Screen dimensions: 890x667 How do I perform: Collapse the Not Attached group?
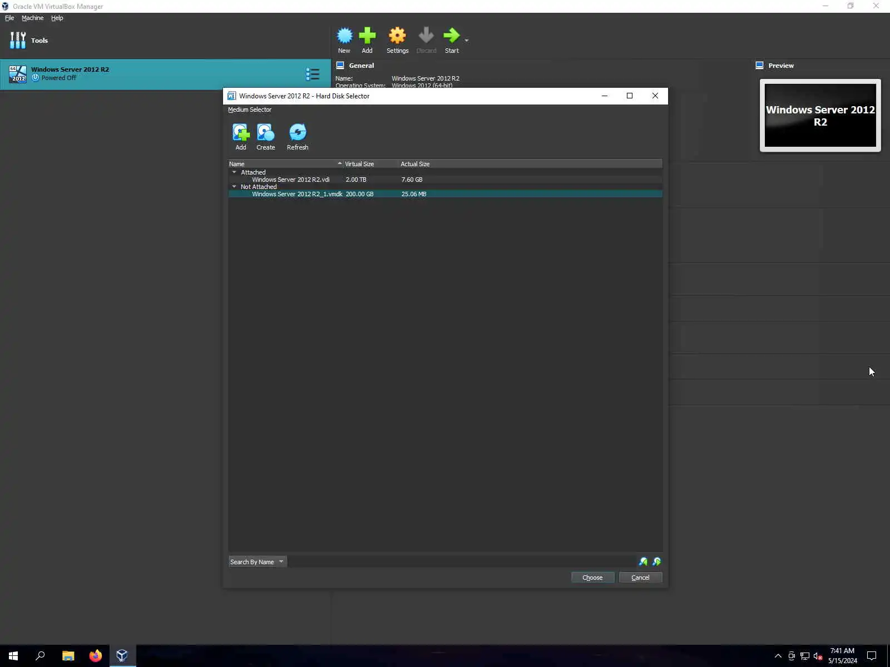click(x=234, y=187)
